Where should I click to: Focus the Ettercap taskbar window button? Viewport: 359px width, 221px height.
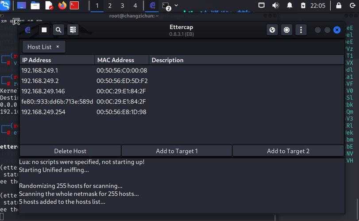152,5
